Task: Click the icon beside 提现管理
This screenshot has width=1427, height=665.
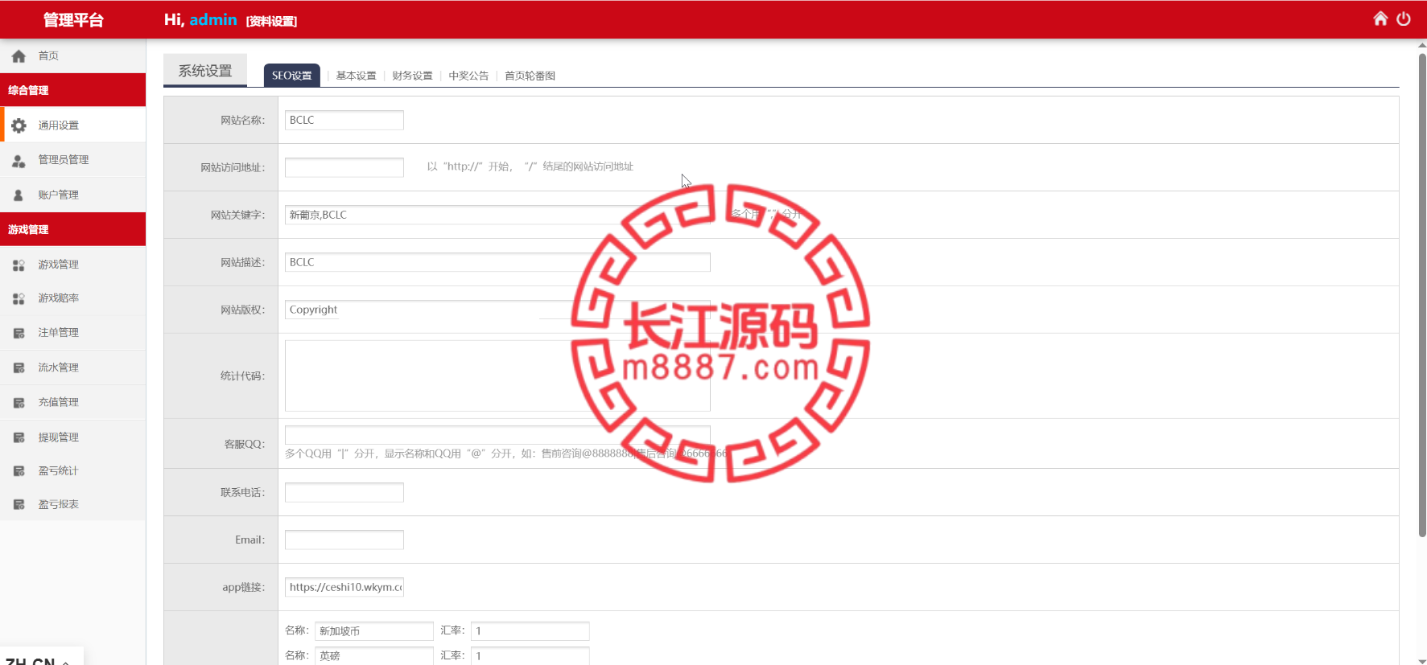Action: click(19, 437)
